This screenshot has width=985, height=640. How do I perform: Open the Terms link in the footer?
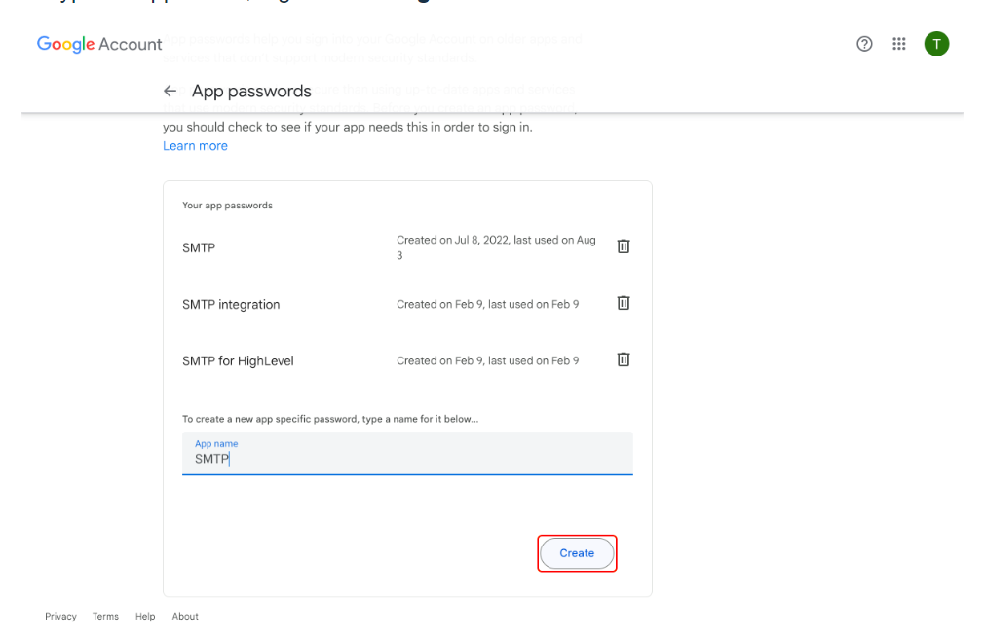click(105, 617)
